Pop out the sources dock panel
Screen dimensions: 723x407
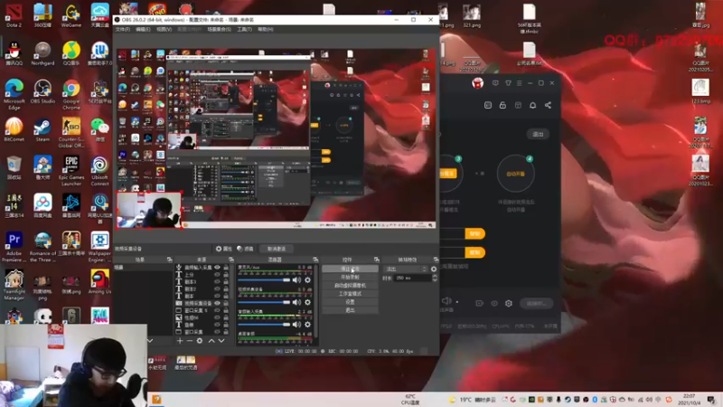231,260
